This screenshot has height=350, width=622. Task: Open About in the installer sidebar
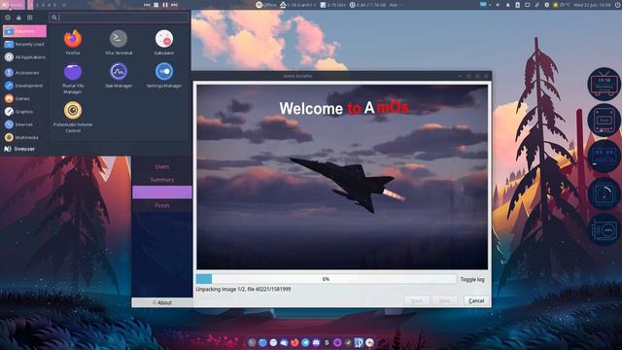162,302
